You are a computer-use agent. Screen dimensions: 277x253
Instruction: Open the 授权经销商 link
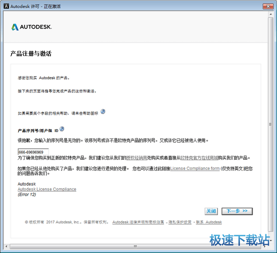(139, 158)
